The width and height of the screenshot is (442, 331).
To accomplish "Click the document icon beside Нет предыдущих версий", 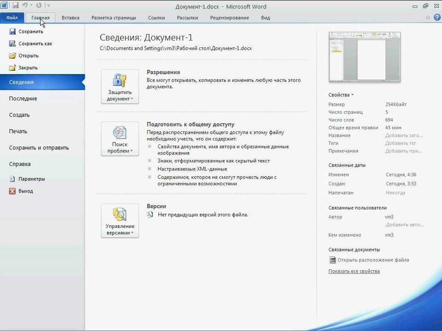I will (x=150, y=215).
